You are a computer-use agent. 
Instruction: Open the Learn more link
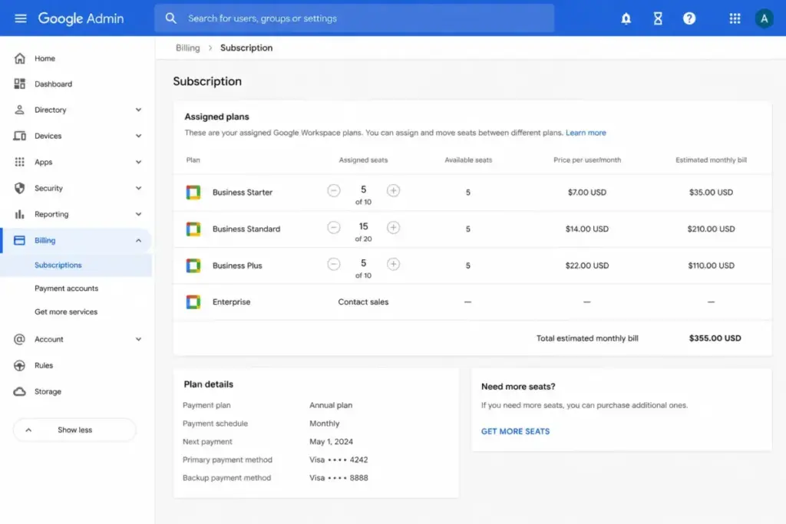586,133
